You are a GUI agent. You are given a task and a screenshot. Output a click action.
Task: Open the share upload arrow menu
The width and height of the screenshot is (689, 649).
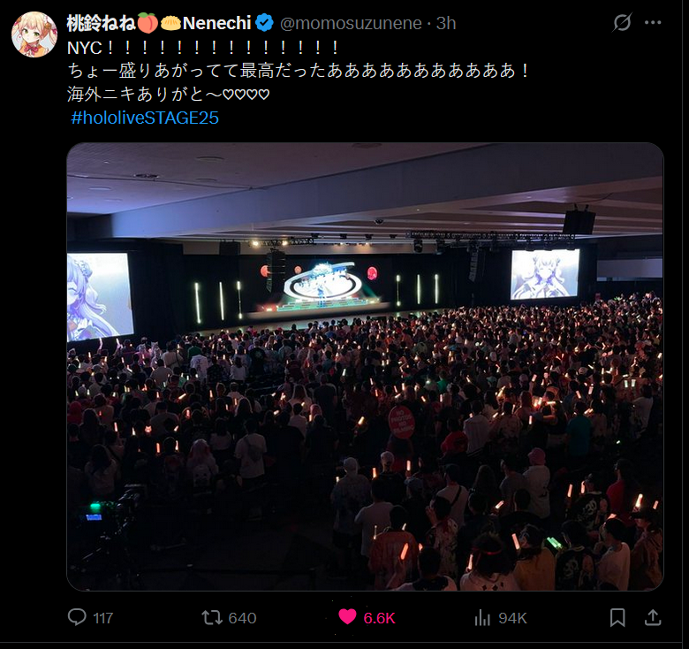pos(653,617)
